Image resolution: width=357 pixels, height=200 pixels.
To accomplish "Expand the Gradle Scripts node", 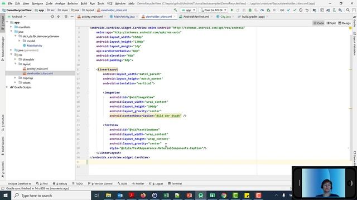I will 7,87.
